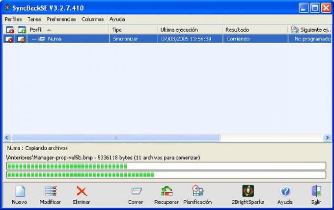Click the Sincronizar cell in Numa row
334x210 pixels.
(126, 39)
